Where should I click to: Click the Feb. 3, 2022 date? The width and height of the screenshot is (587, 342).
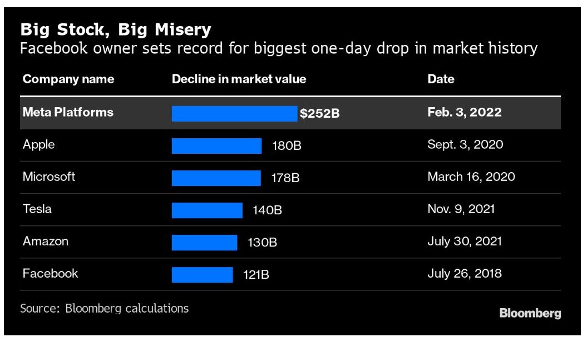point(464,112)
